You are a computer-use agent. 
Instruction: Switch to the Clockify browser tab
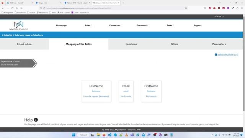20,3
